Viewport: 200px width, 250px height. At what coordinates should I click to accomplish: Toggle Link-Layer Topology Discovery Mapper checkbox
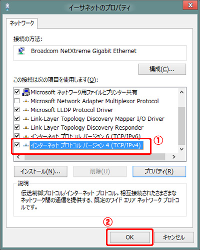click(x=17, y=118)
